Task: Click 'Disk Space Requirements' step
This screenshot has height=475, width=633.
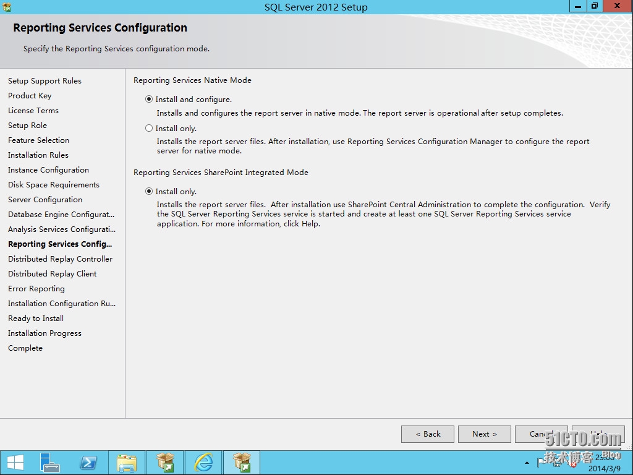Action: (54, 184)
